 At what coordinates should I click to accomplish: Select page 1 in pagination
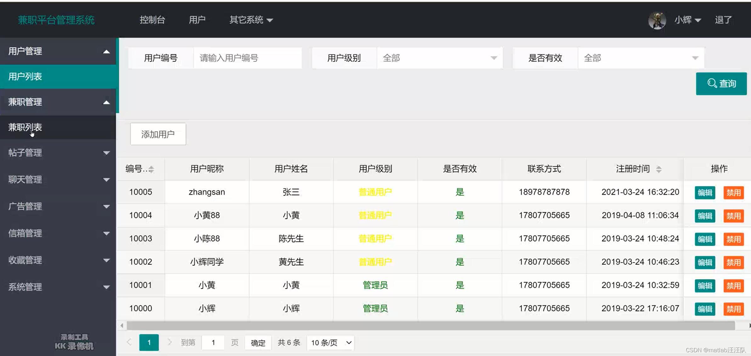[x=149, y=342]
